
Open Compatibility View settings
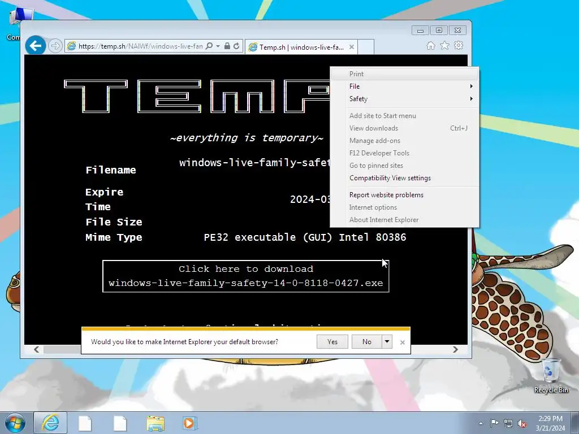click(x=405, y=178)
